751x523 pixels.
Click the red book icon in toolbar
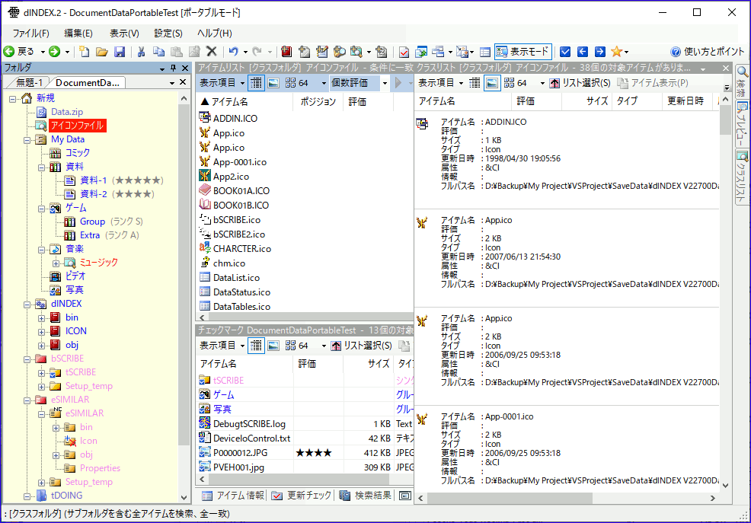[x=286, y=52]
